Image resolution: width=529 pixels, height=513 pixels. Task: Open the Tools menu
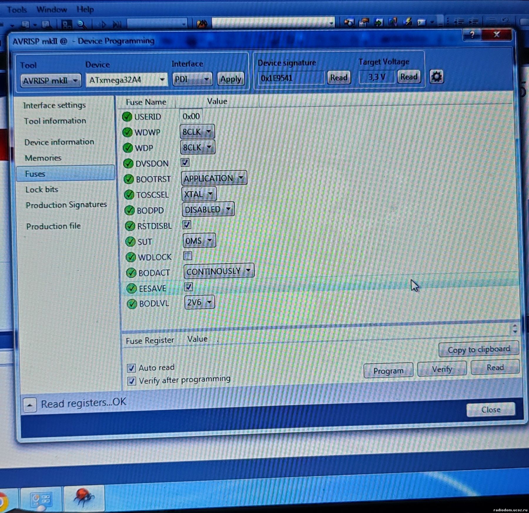pos(17,10)
